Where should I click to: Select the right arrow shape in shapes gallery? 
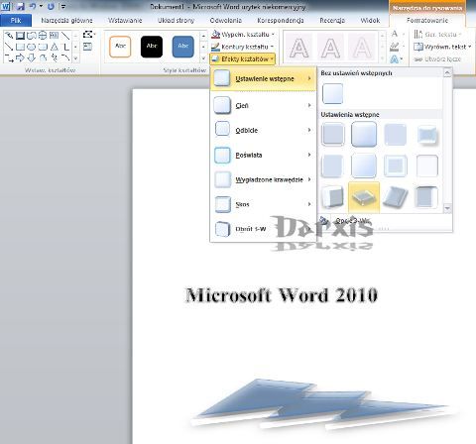[20, 58]
